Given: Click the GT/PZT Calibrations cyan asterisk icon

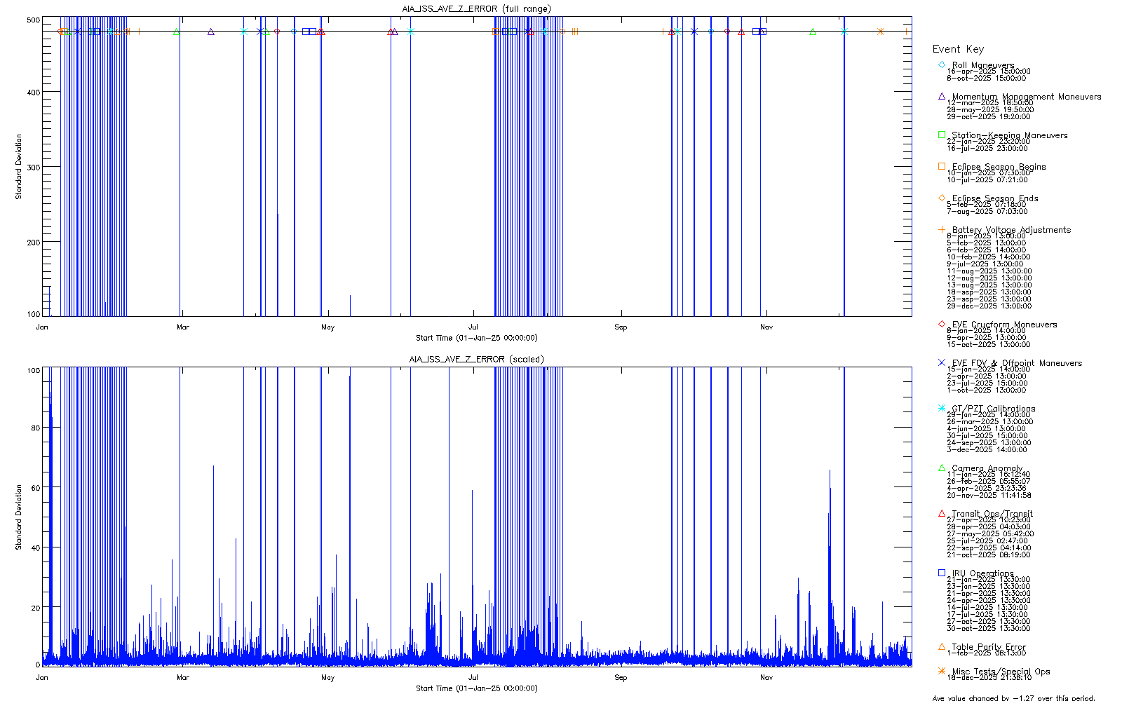Looking at the screenshot, I should [x=941, y=408].
